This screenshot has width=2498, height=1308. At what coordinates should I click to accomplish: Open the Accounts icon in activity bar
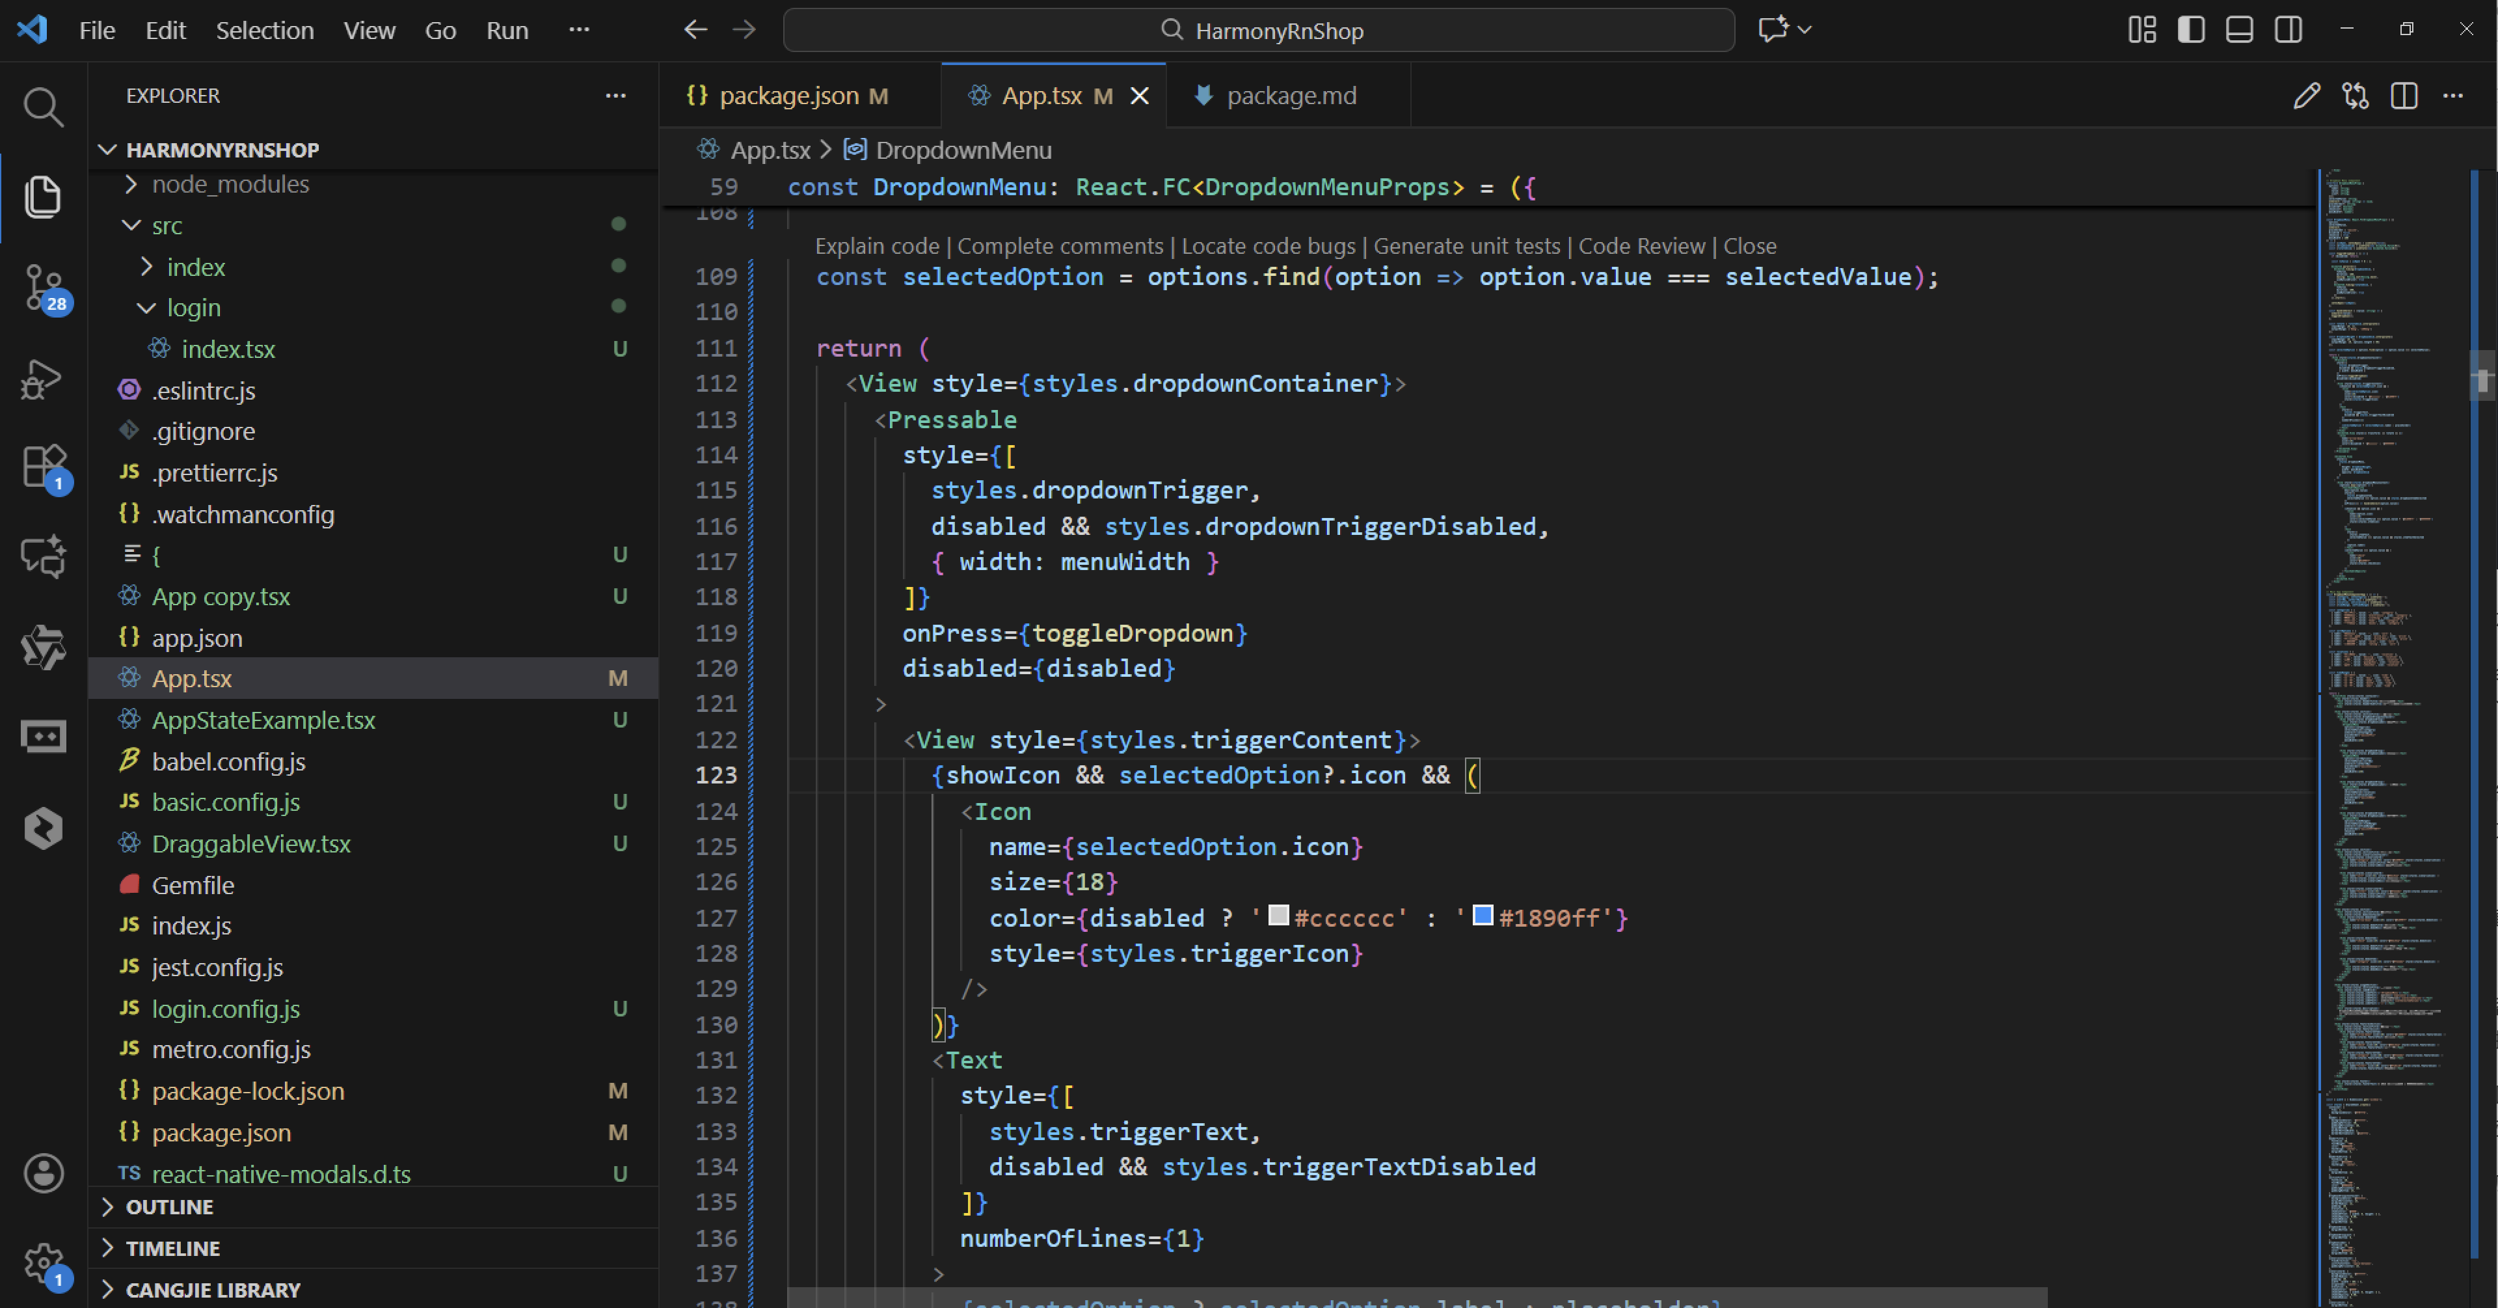[43, 1173]
